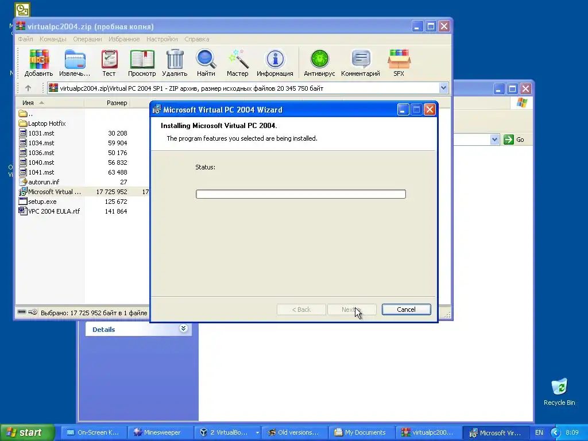This screenshot has width=588, height=441.
Task: Open the Операции menu
Action: click(x=87, y=39)
